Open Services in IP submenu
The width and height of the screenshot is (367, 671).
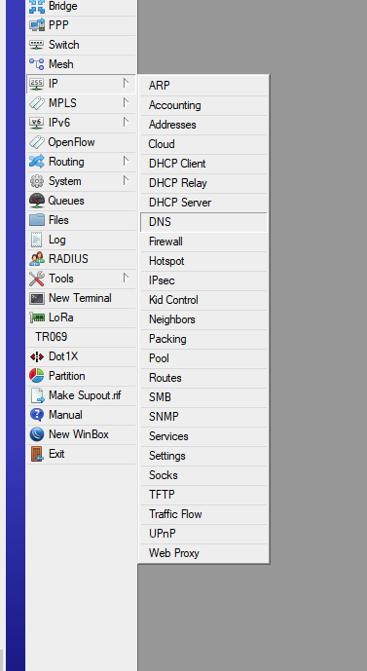click(x=203, y=436)
